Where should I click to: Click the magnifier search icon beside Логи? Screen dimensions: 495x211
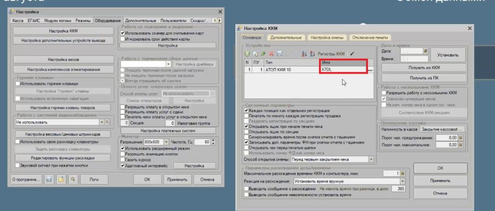tap(73, 180)
